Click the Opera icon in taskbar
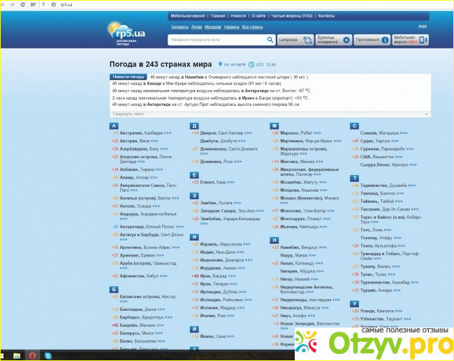The width and height of the screenshot is (454, 361). (32, 355)
